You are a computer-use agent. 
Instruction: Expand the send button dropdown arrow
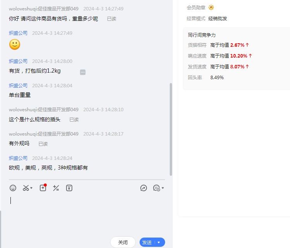(159, 242)
